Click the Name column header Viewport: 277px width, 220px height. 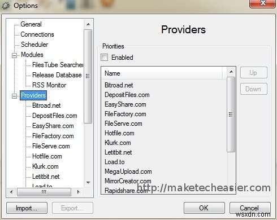click(162, 73)
